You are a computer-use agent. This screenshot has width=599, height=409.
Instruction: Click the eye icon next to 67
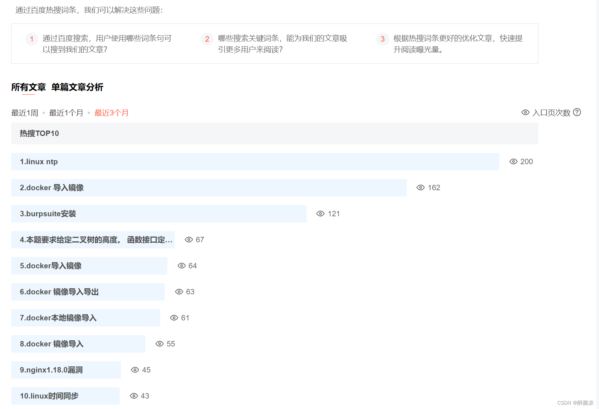coord(189,240)
